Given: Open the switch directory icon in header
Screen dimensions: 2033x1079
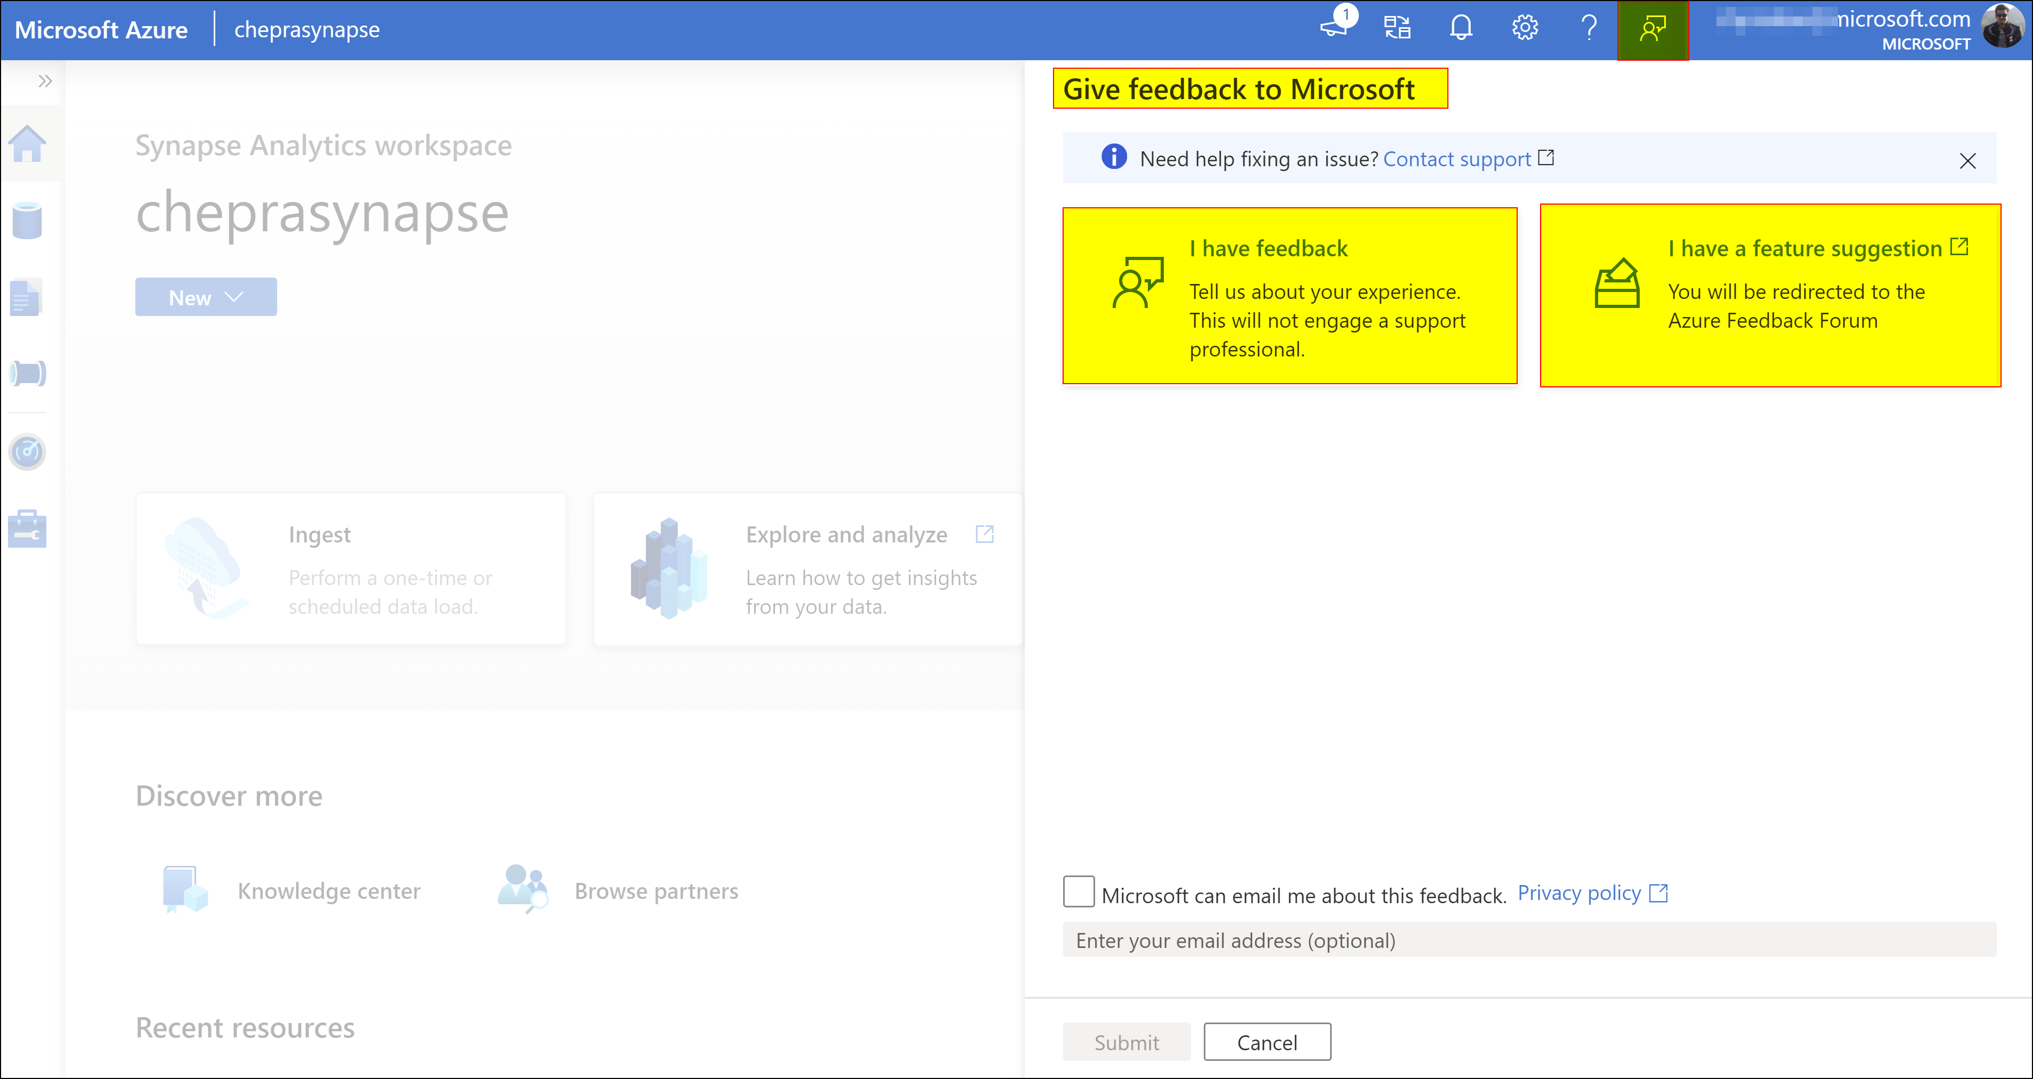Looking at the screenshot, I should pos(1397,28).
